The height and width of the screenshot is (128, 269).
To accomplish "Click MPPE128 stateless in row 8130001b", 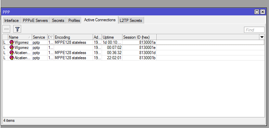I will click(71, 58).
